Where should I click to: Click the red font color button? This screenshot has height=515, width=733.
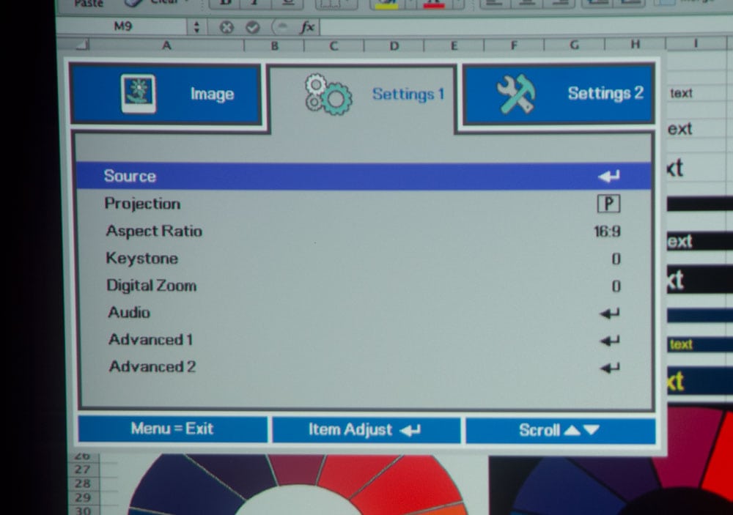(x=434, y=4)
